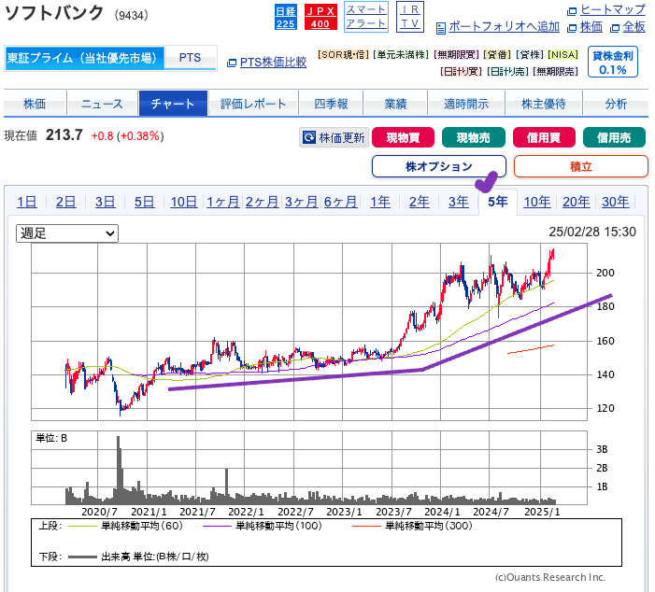Open the 週足 chart interval dropdown
Viewport: 655px width, 592px height.
click(x=67, y=233)
